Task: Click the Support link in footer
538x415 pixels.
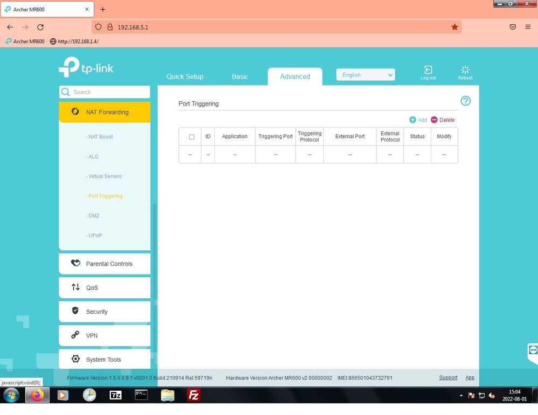Action: tap(448, 378)
